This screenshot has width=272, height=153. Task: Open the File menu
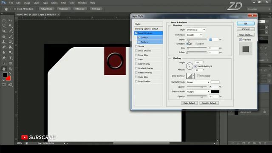click(11, 3)
